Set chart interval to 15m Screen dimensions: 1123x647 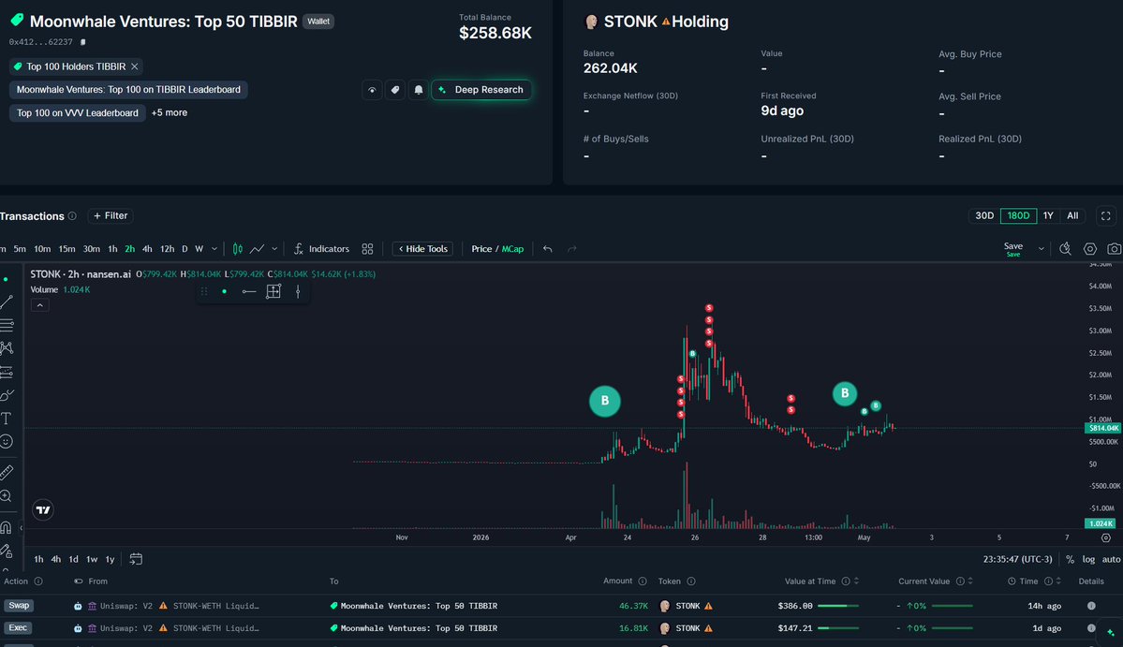coord(66,249)
